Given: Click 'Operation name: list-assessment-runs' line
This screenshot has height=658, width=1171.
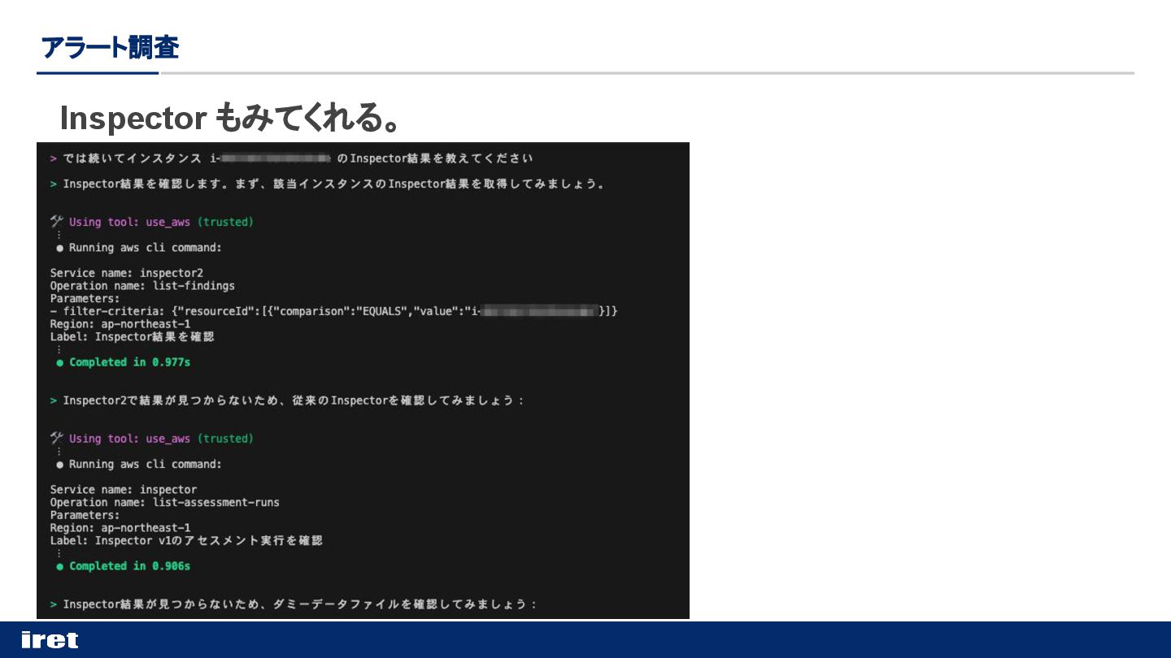Looking at the screenshot, I should [164, 502].
